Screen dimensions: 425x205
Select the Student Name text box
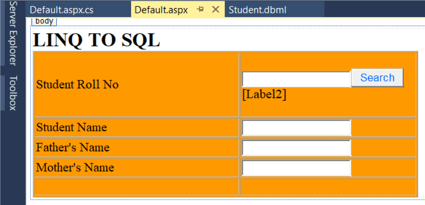click(x=296, y=128)
